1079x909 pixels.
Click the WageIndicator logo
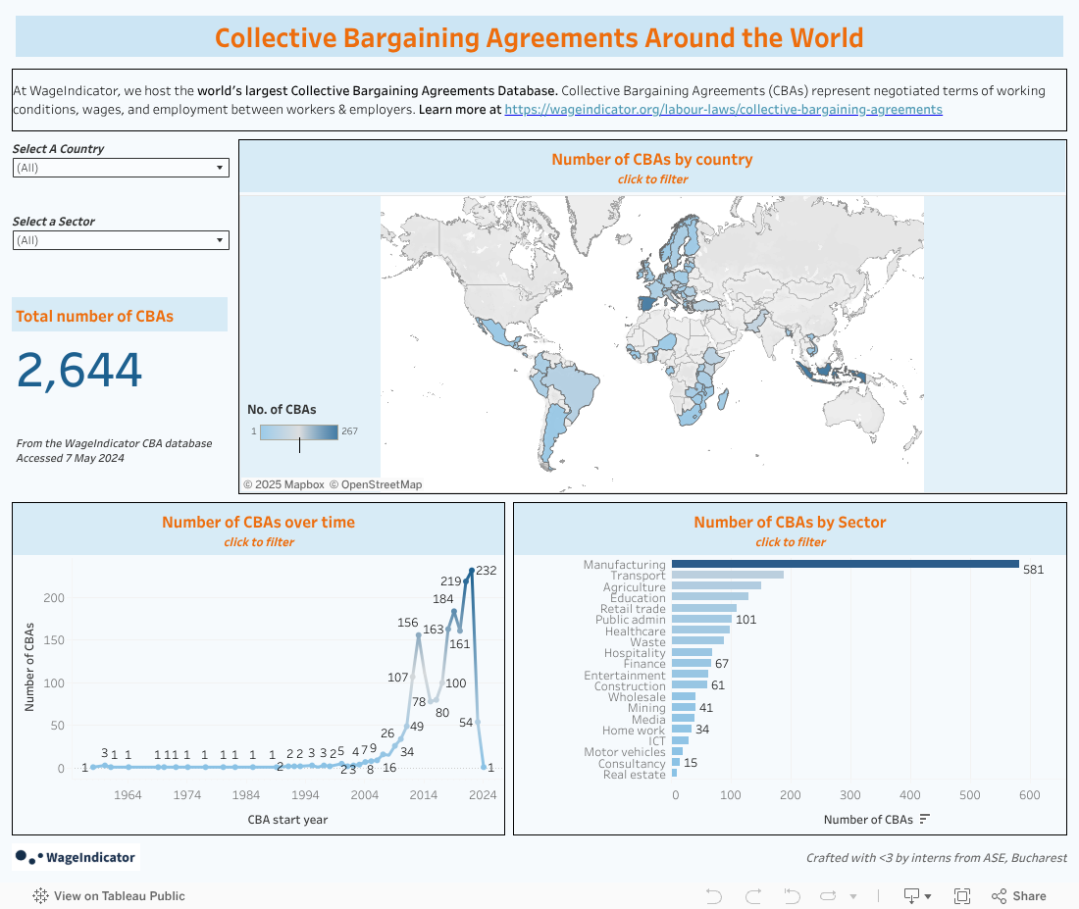(x=77, y=857)
